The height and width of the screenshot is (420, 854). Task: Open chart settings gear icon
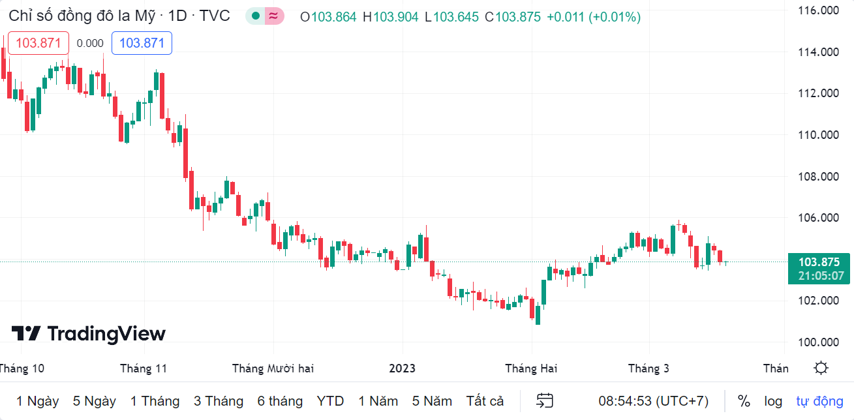click(x=821, y=368)
